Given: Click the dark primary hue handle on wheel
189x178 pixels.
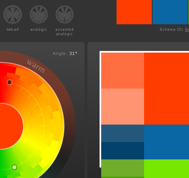Looking at the screenshot, I should 9,82.
